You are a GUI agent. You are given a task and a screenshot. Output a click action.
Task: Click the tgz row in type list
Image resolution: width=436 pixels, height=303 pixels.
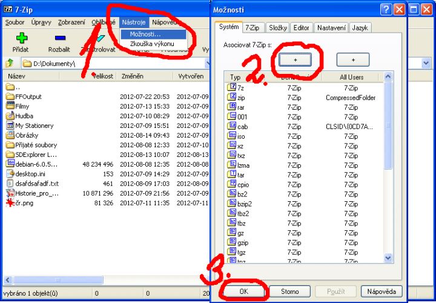click(x=305, y=252)
